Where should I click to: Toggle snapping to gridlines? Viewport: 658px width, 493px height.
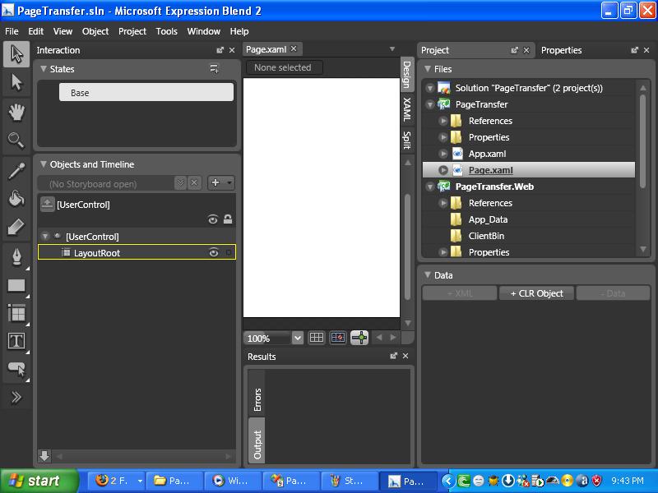click(x=338, y=338)
